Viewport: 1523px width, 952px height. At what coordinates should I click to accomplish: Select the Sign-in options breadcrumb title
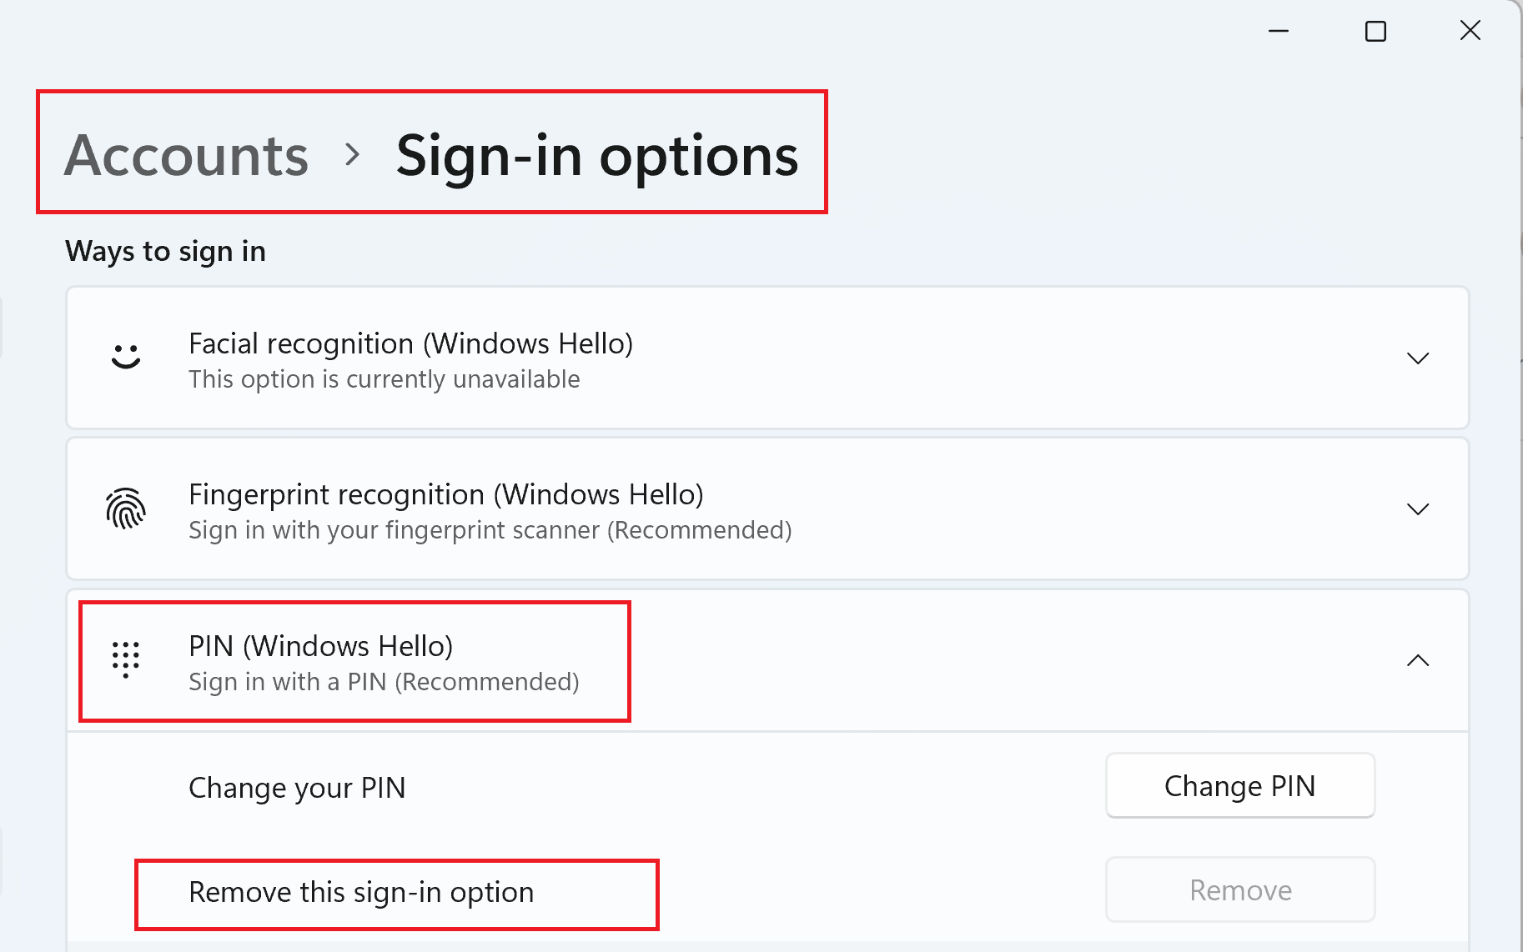(x=597, y=157)
